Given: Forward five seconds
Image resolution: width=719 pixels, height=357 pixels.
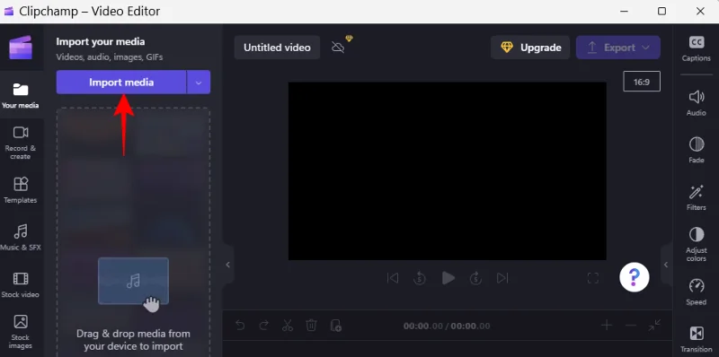Looking at the screenshot, I should tap(475, 278).
